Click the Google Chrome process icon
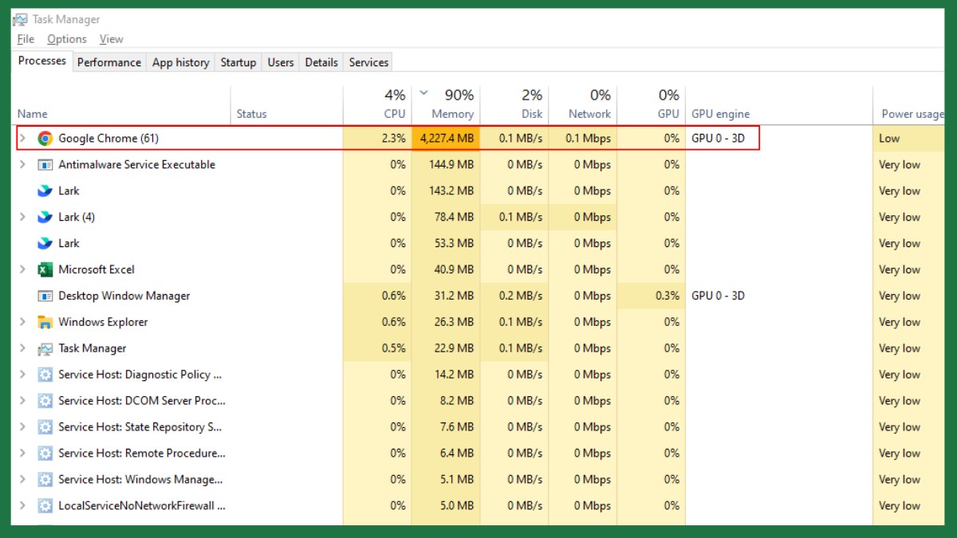Screen dimensions: 957x538 [x=45, y=139]
